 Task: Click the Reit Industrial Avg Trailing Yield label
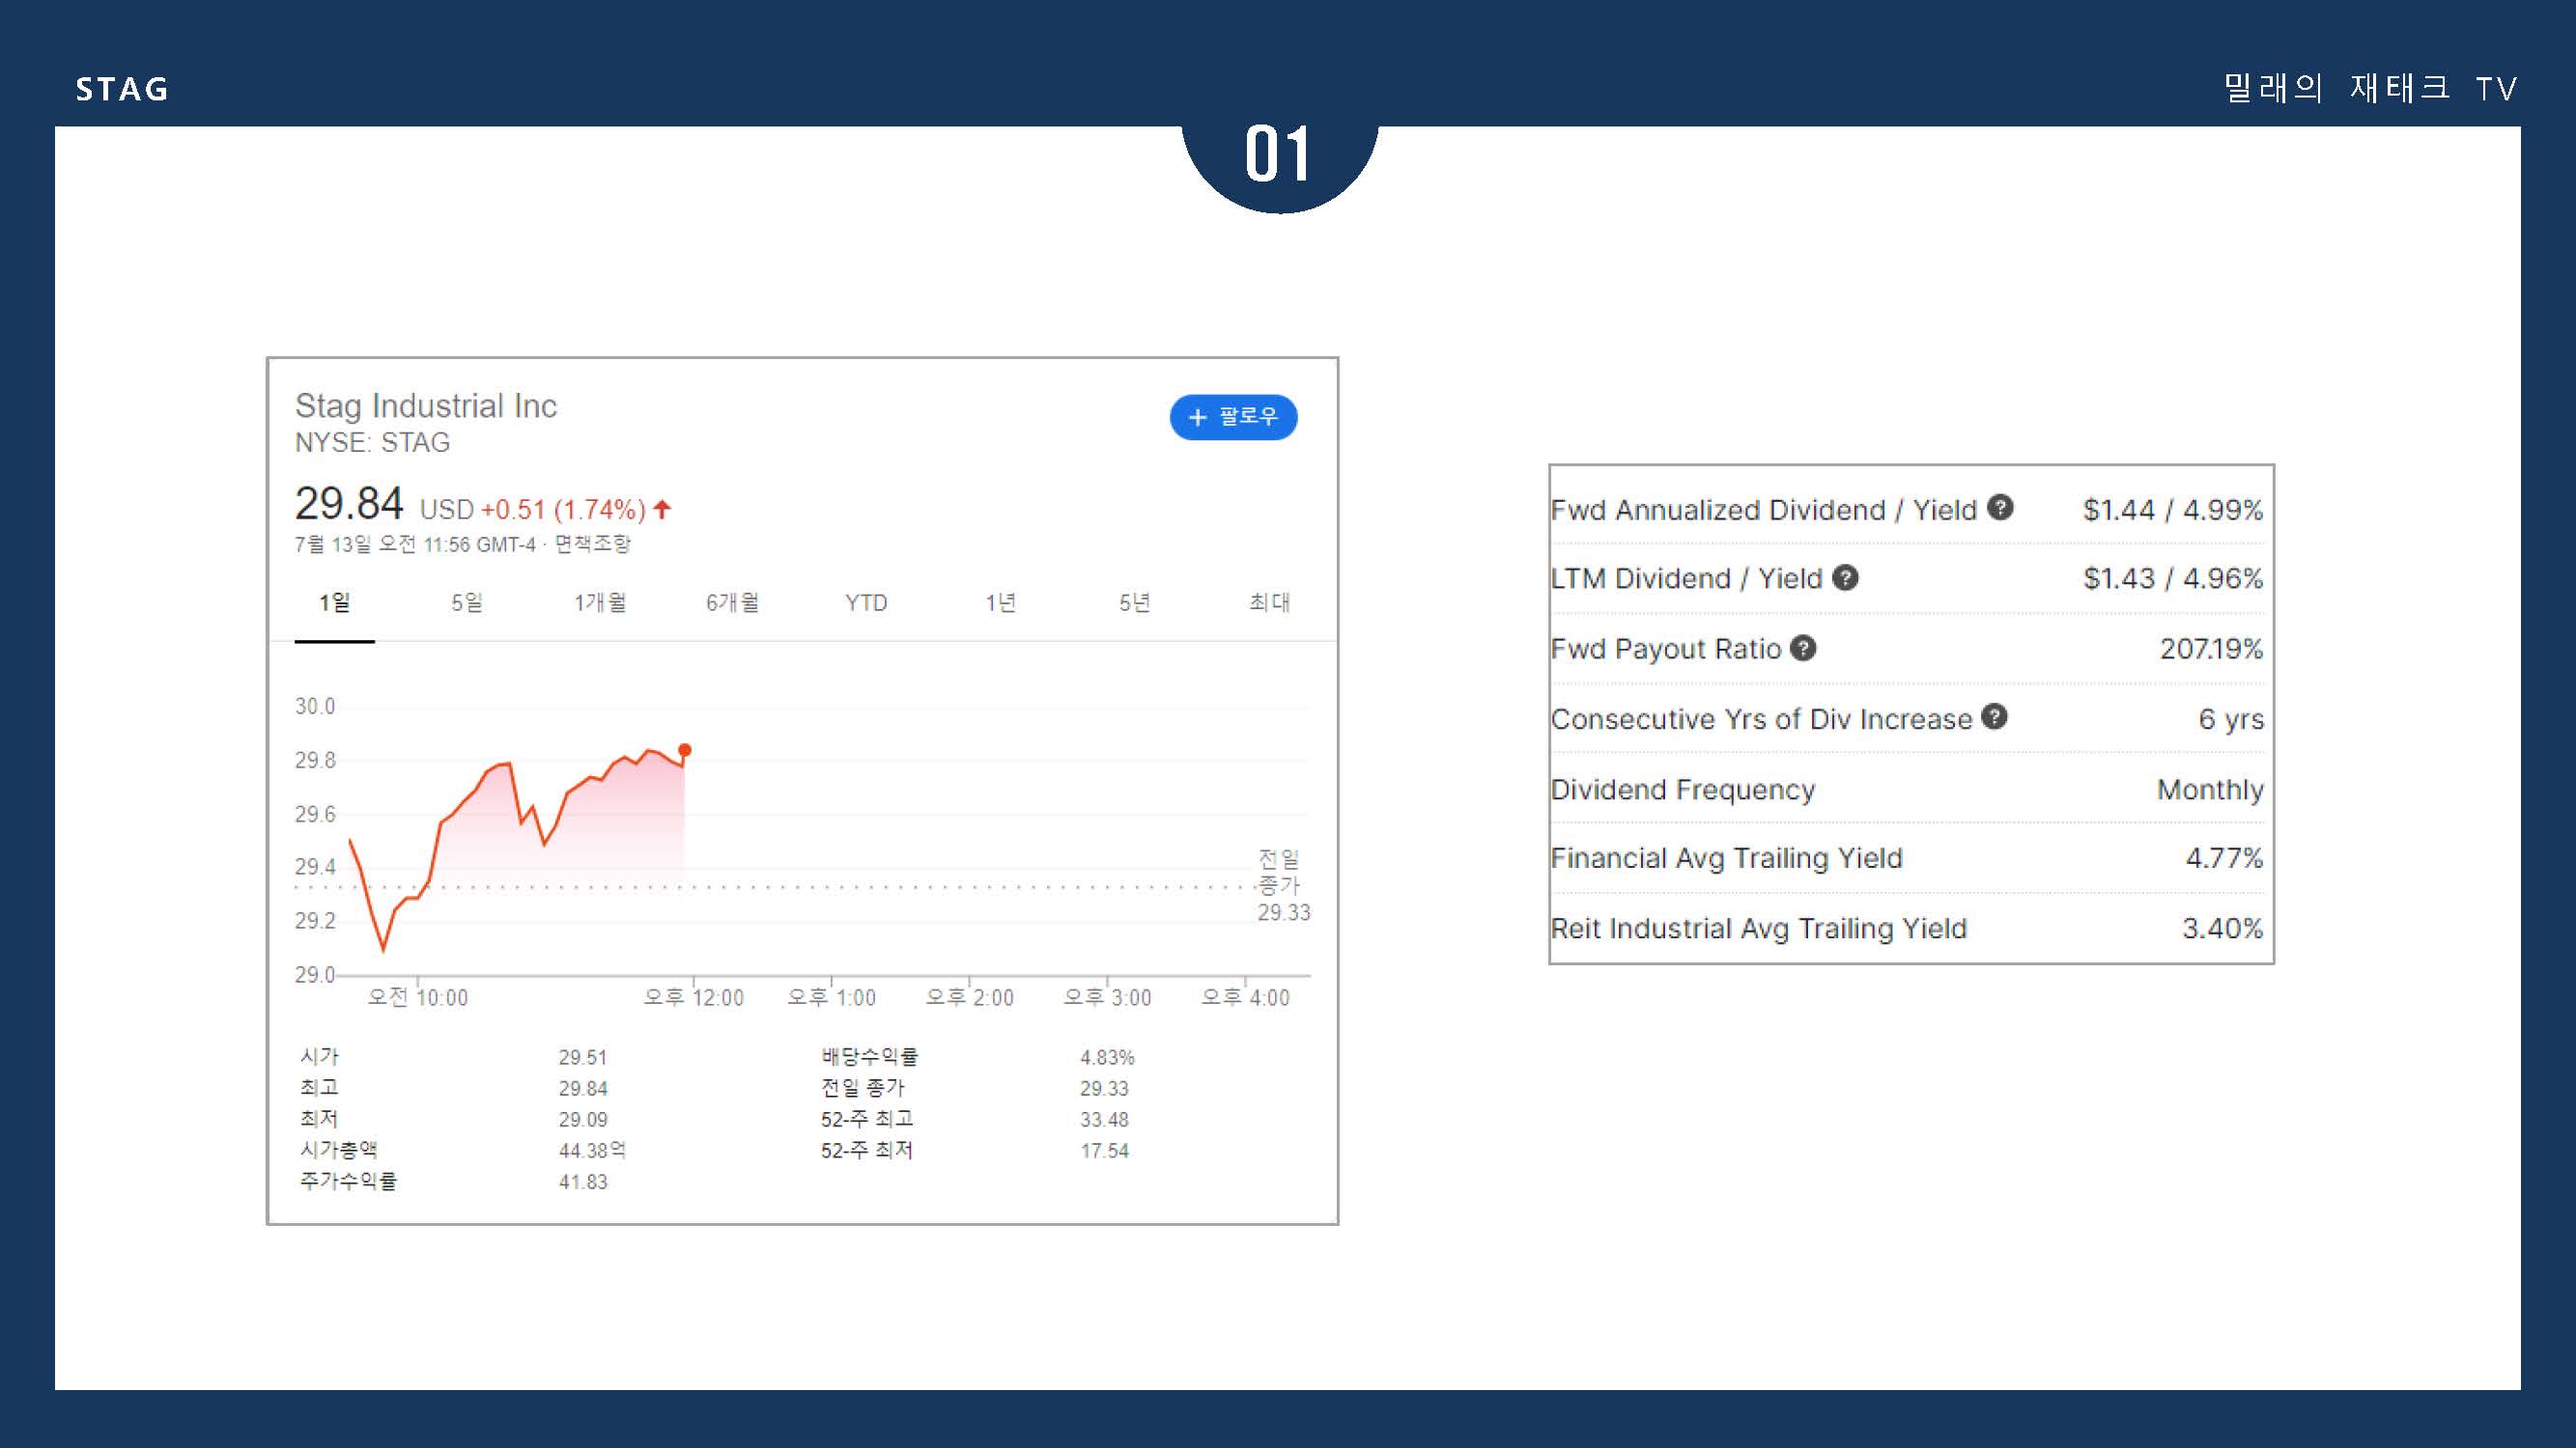pyautogui.click(x=1759, y=929)
